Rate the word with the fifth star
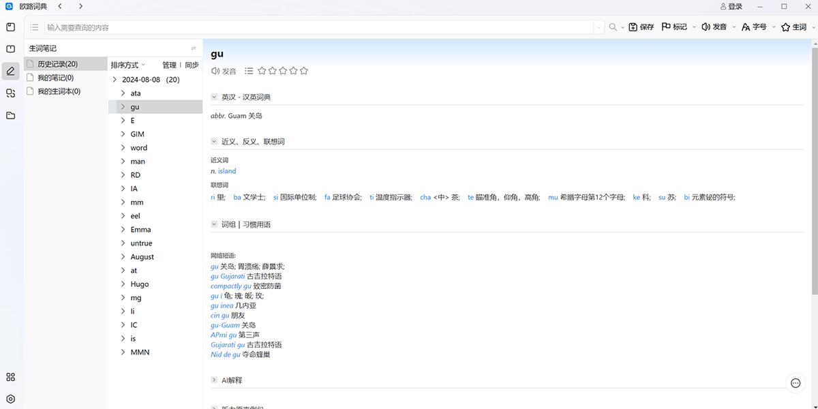The width and height of the screenshot is (818, 409). click(x=304, y=71)
